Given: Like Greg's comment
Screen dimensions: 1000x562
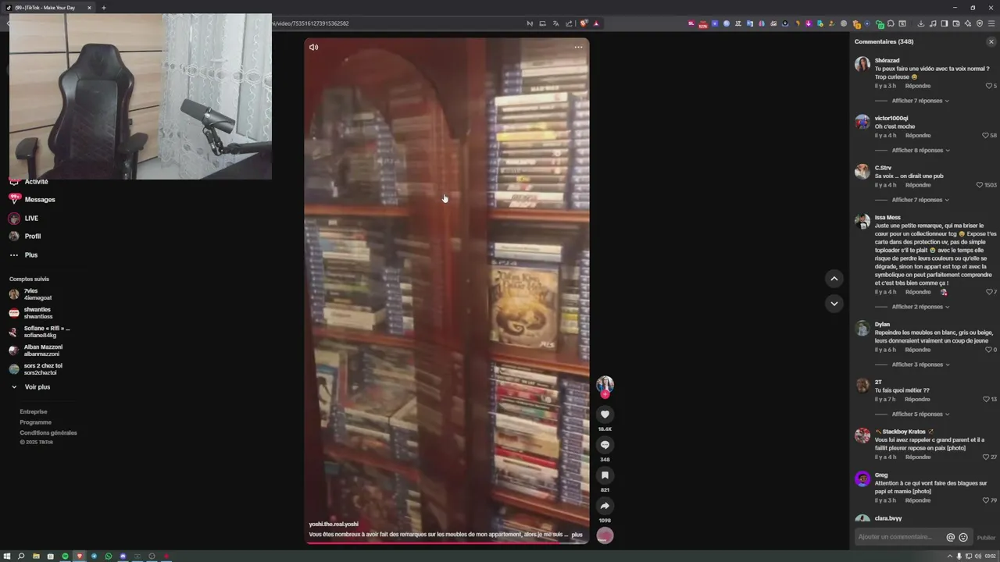Looking at the screenshot, I should [x=985, y=500].
